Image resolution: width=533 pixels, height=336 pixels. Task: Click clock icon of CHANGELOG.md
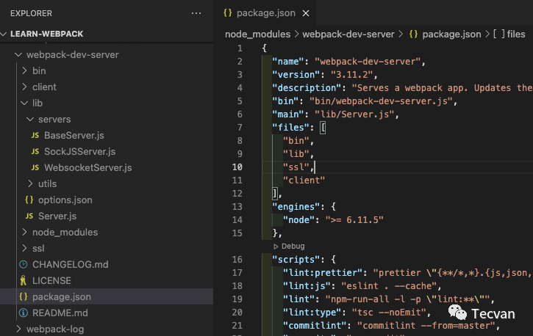(23, 264)
